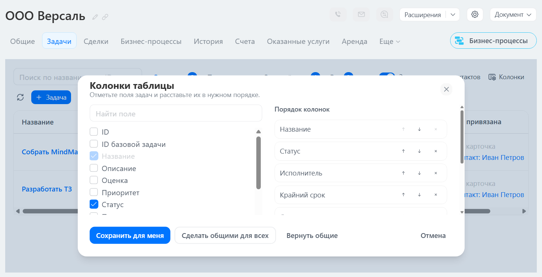Move Статус column down
This screenshot has width=542, height=277.
click(x=419, y=151)
